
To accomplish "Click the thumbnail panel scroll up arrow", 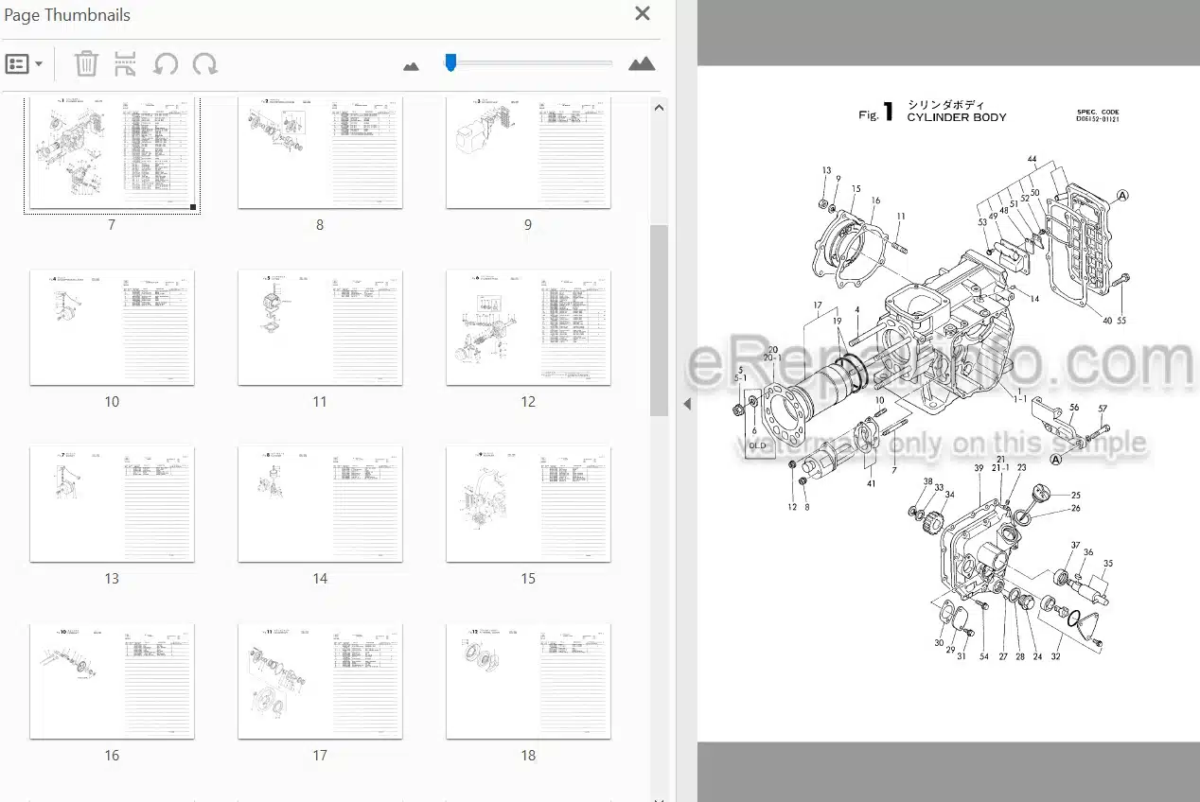I will pos(660,108).
